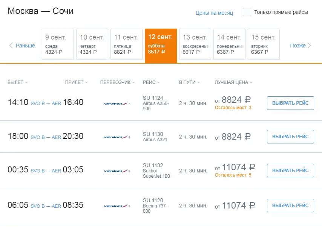
Task: Open the Цены на месяц link
Action: [x=214, y=13]
